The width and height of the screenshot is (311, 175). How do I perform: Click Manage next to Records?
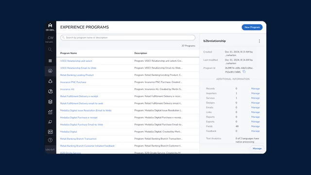coord(255,88)
